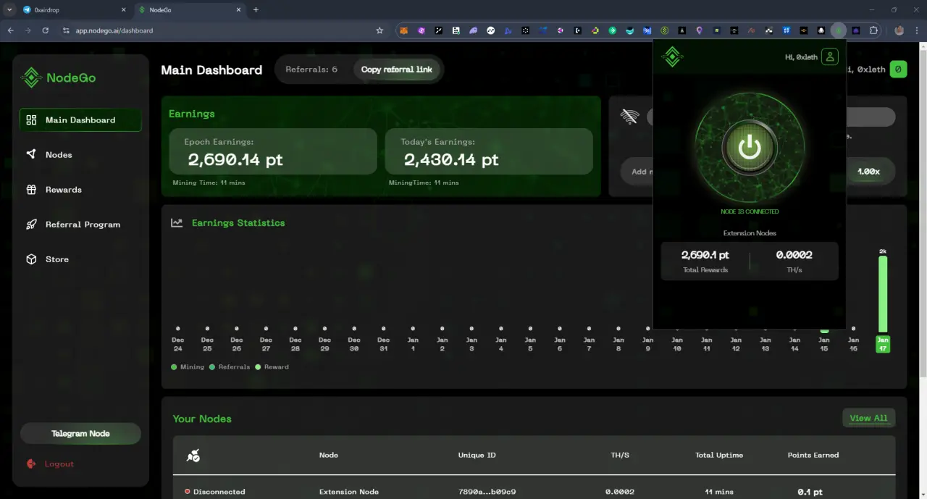Click the NodeGo logo in the sidebar
Image resolution: width=927 pixels, height=499 pixels.
pos(58,77)
